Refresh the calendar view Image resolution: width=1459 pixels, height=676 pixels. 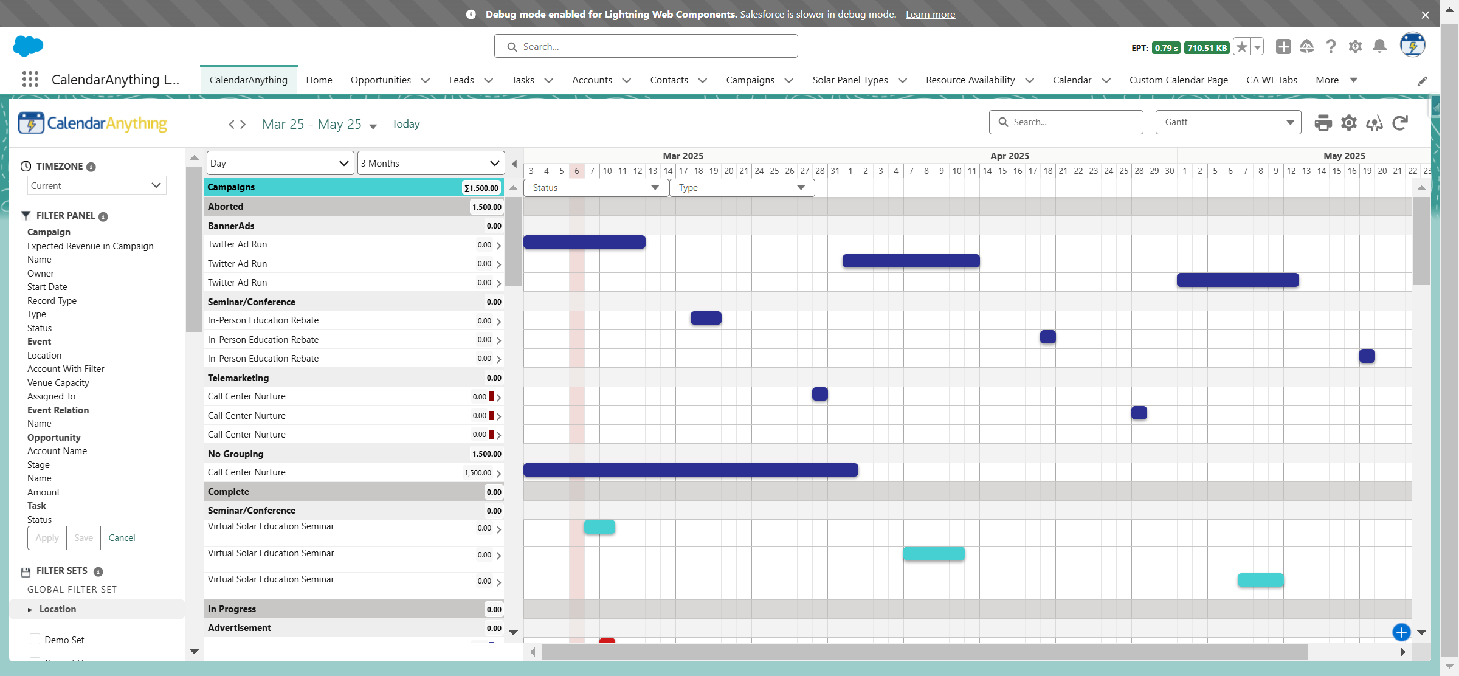1400,123
